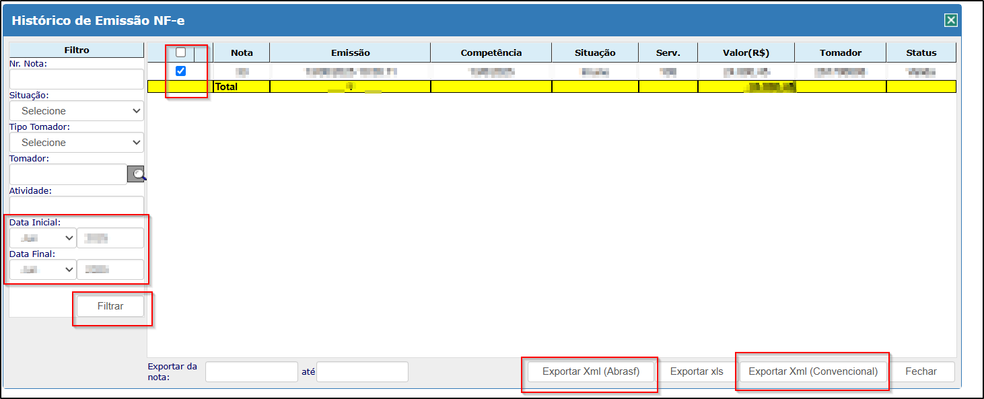This screenshot has height=399, width=984.
Task: Focus the Nr. Nota input field
Action: point(77,79)
